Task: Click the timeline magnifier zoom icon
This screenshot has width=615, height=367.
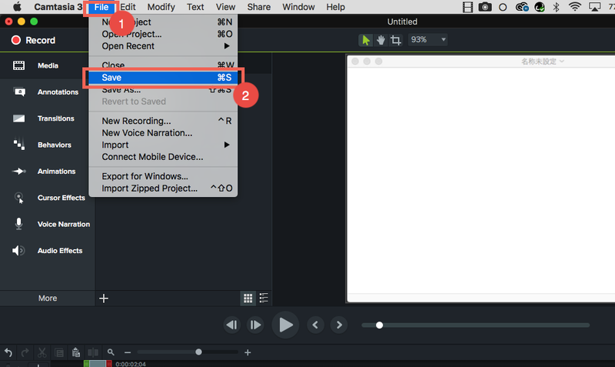Action: pyautogui.click(x=111, y=352)
